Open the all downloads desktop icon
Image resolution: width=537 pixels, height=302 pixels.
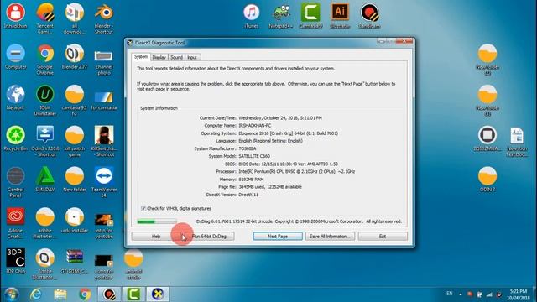click(75, 18)
